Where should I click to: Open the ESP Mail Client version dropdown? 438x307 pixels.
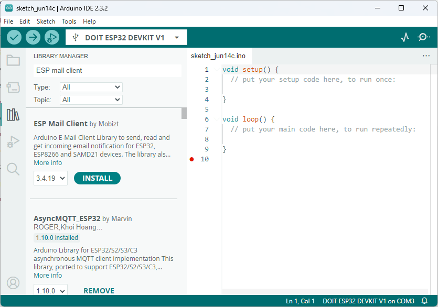click(x=50, y=178)
